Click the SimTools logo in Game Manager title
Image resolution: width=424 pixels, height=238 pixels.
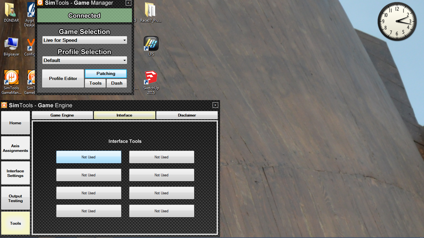(x=40, y=3)
